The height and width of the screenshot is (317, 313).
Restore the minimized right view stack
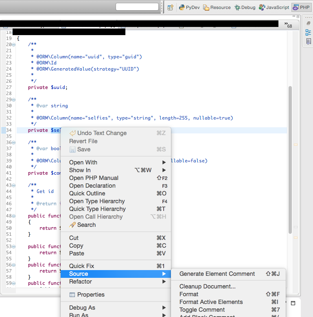coord(309,23)
